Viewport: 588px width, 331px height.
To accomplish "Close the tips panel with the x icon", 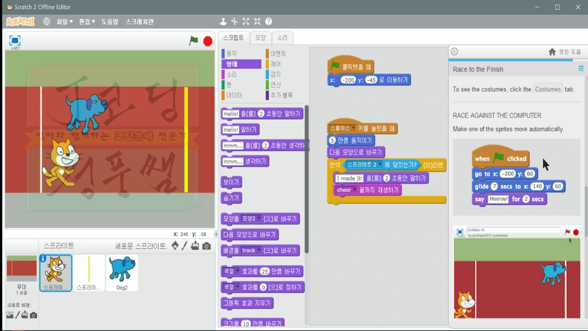I will (x=454, y=51).
